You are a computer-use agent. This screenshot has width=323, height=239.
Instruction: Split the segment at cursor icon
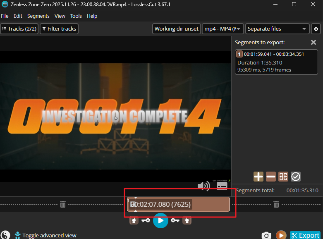click(283, 177)
